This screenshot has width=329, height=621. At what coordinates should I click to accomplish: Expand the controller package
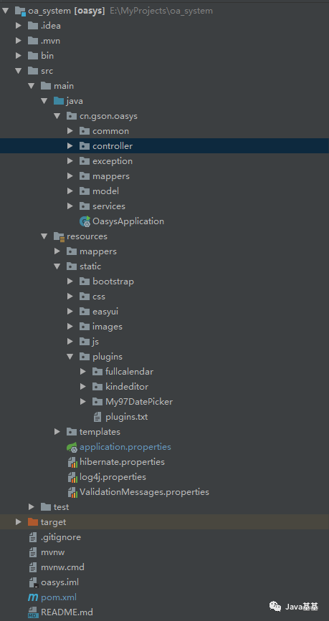[x=70, y=146]
